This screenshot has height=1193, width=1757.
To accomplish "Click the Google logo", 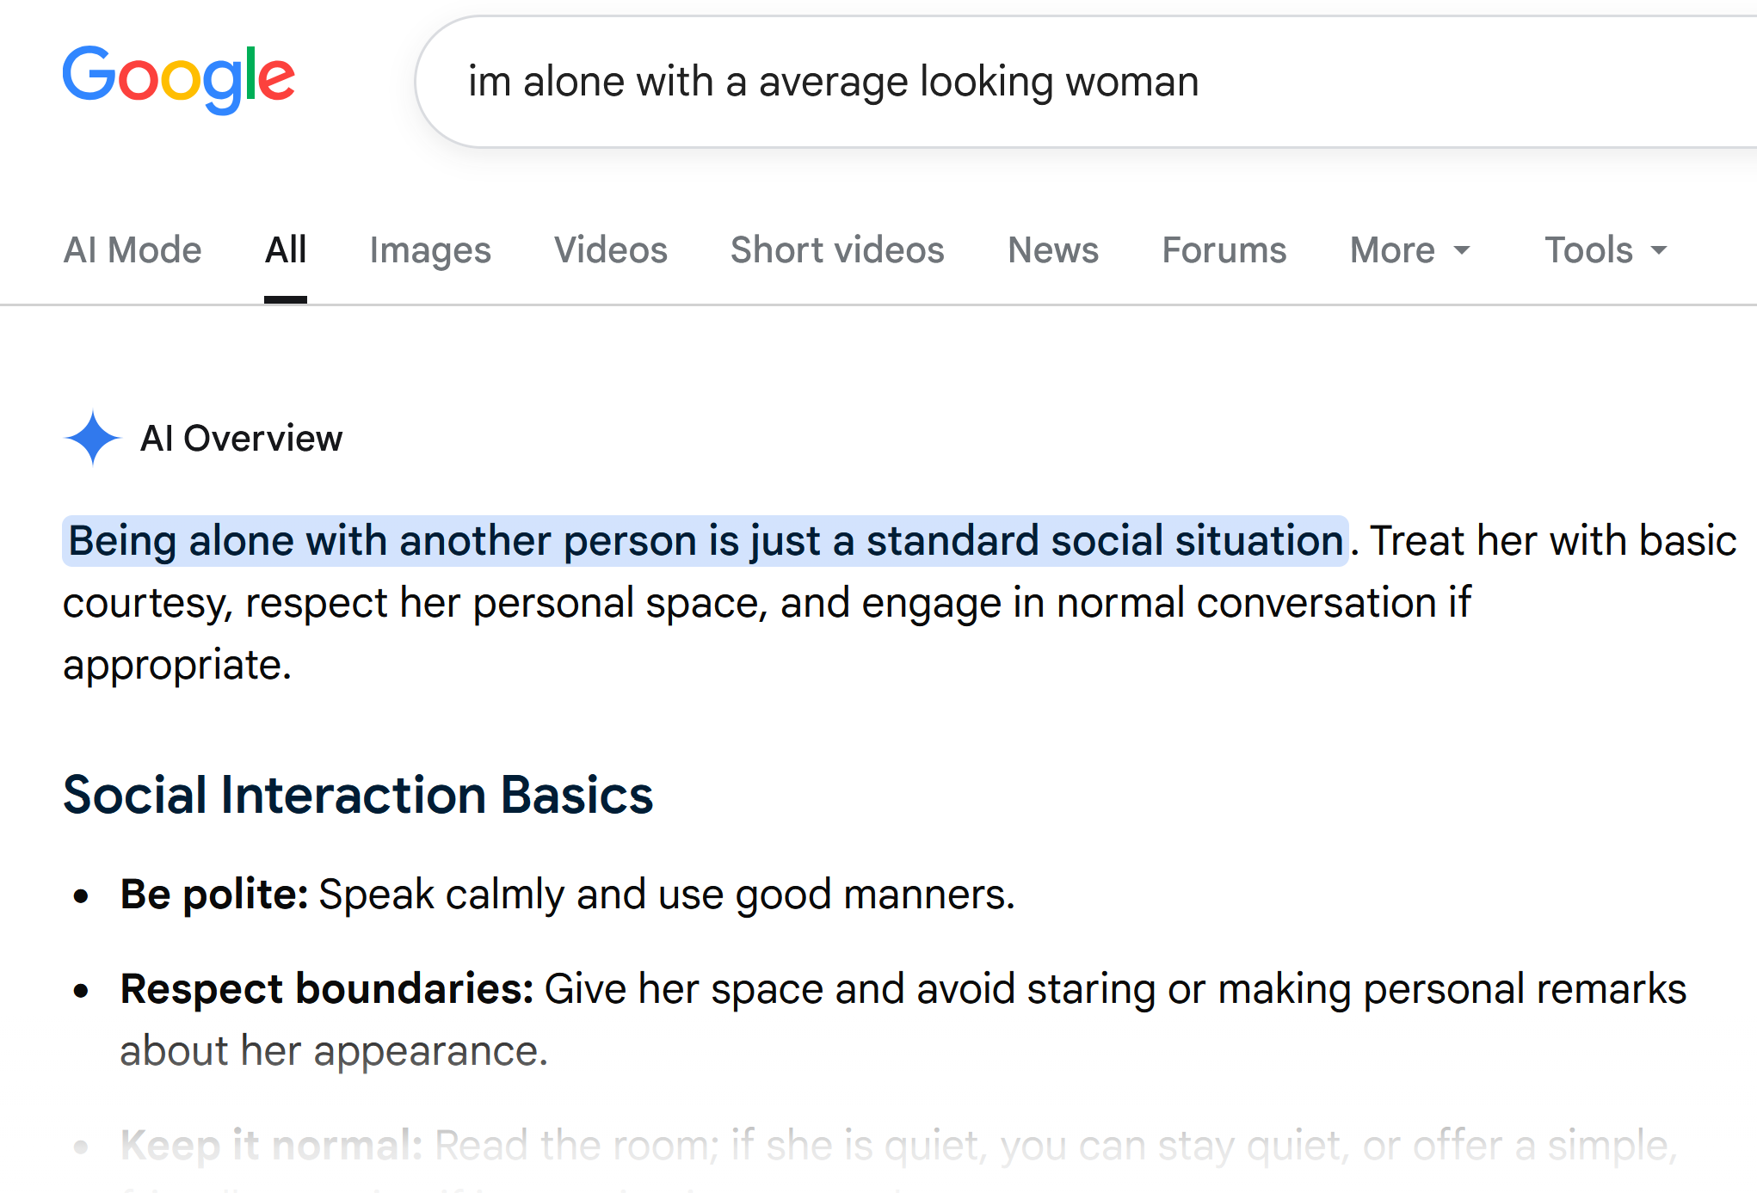I will 179,79.
